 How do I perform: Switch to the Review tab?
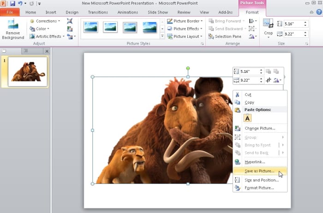184,12
